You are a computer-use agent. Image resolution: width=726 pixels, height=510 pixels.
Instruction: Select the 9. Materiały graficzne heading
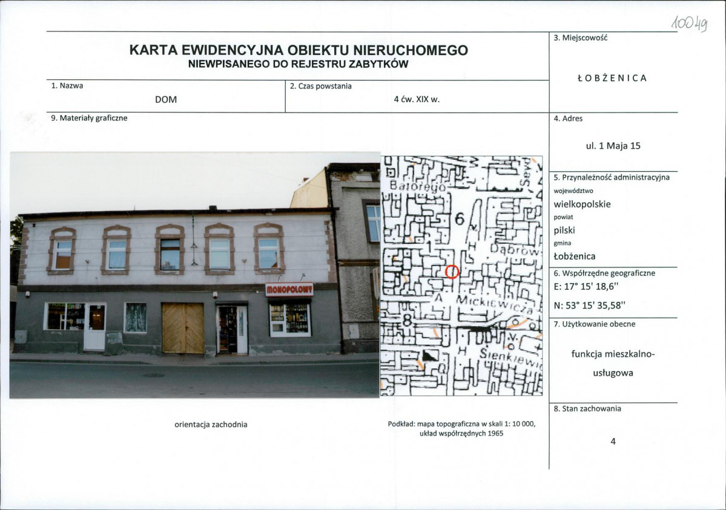click(88, 119)
